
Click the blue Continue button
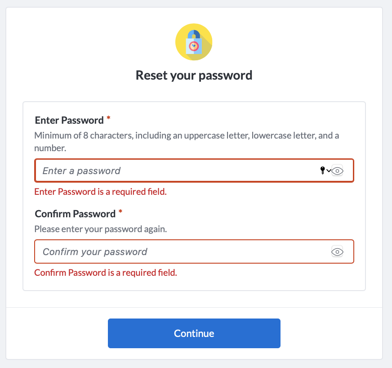point(194,333)
